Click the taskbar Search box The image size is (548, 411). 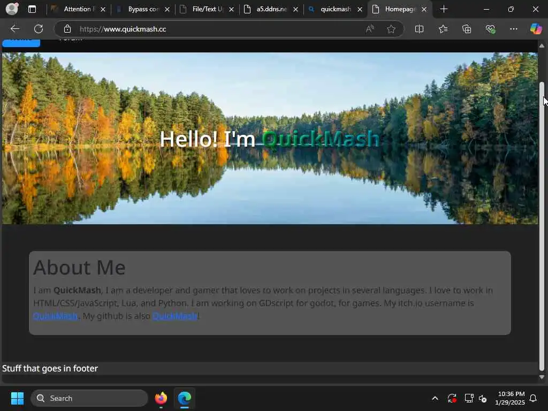(89, 398)
